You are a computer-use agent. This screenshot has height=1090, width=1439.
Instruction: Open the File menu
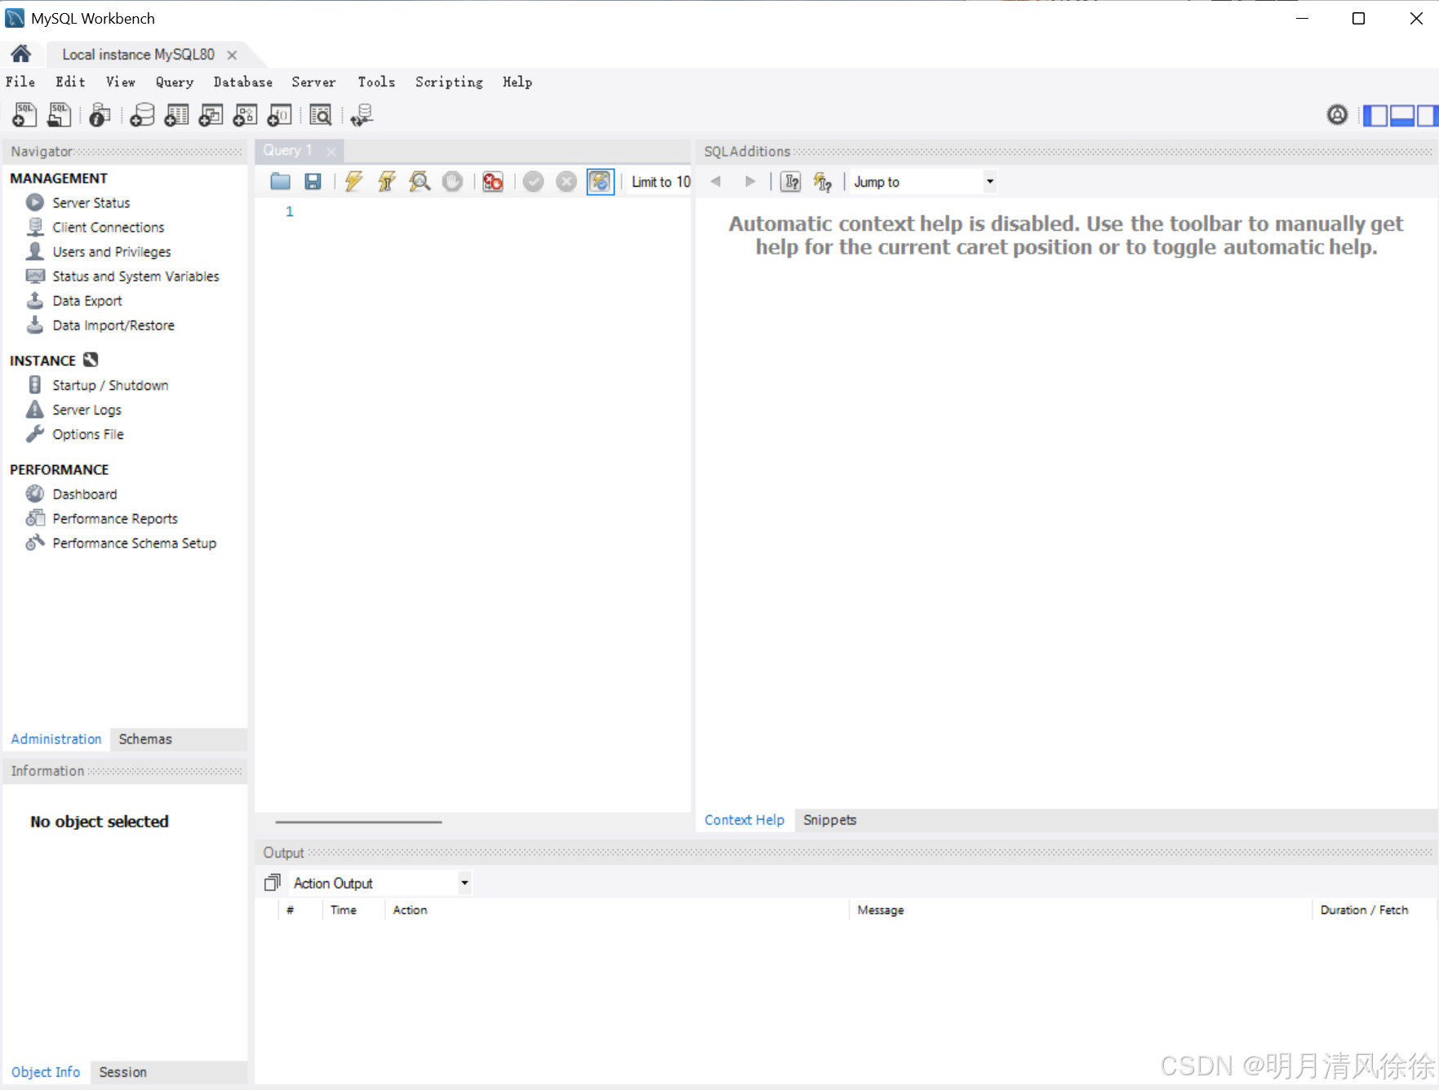pyautogui.click(x=20, y=82)
